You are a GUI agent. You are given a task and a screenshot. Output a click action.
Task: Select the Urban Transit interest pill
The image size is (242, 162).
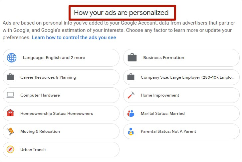point(61,149)
